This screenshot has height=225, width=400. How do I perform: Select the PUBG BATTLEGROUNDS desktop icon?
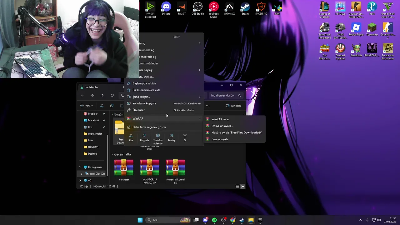click(x=340, y=31)
